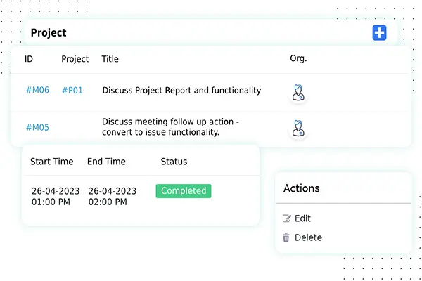Select the 'Discuss Project Report and functionality' title
422x281 pixels.
181,91
